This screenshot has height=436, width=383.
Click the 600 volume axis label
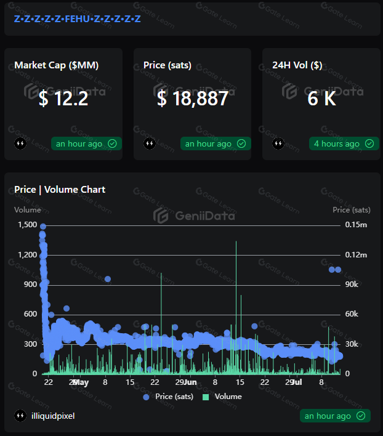(30, 314)
